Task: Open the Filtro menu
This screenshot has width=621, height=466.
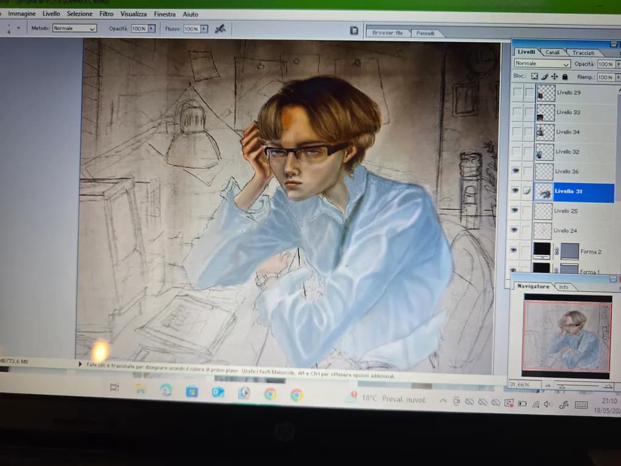Action: (106, 14)
